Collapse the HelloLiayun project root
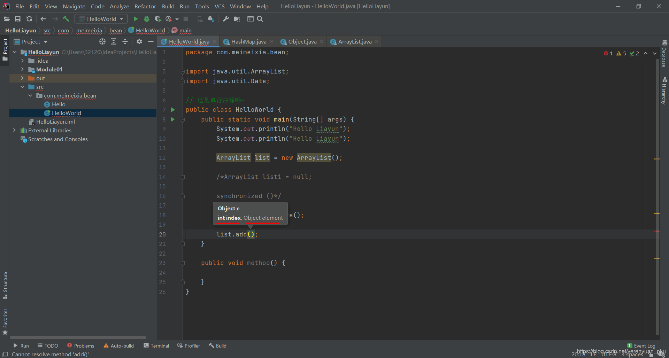669x358 pixels. coord(15,52)
